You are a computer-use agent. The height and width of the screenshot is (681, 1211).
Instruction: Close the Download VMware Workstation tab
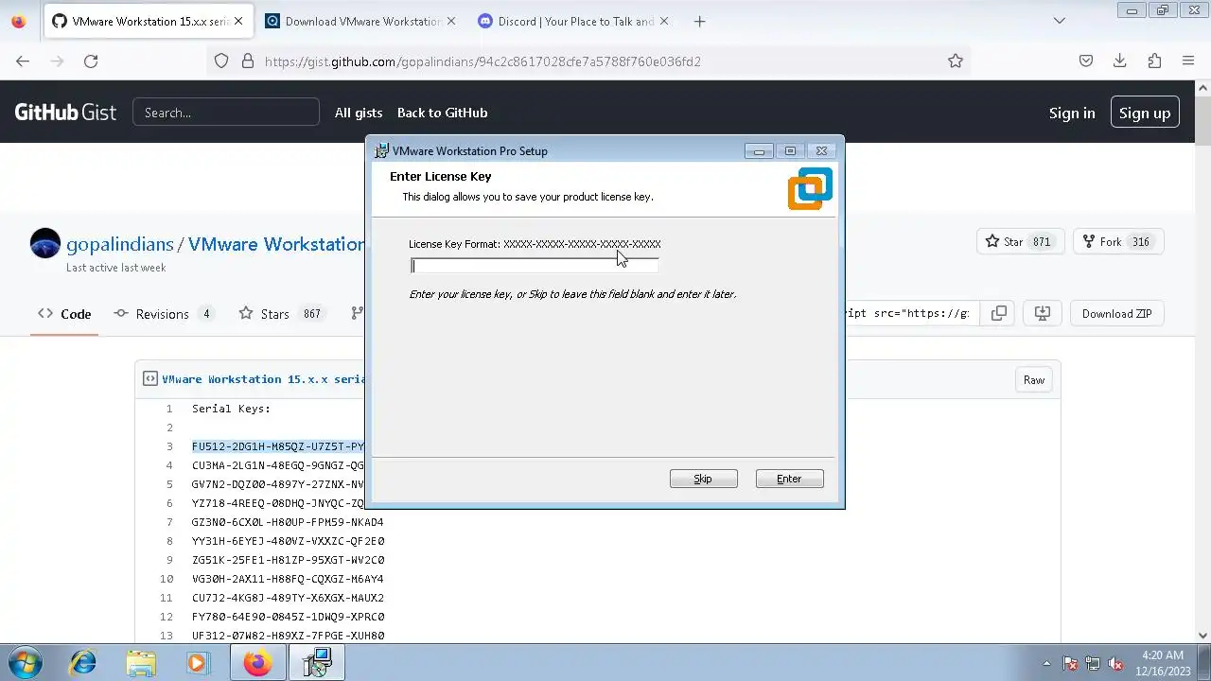(450, 21)
